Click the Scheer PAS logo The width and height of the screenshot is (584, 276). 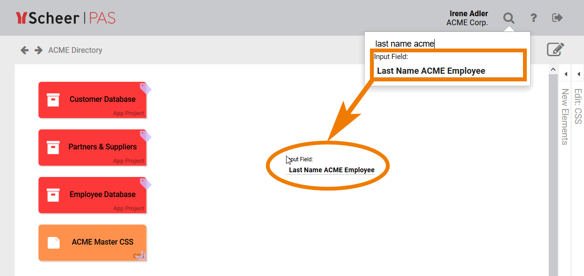66,18
